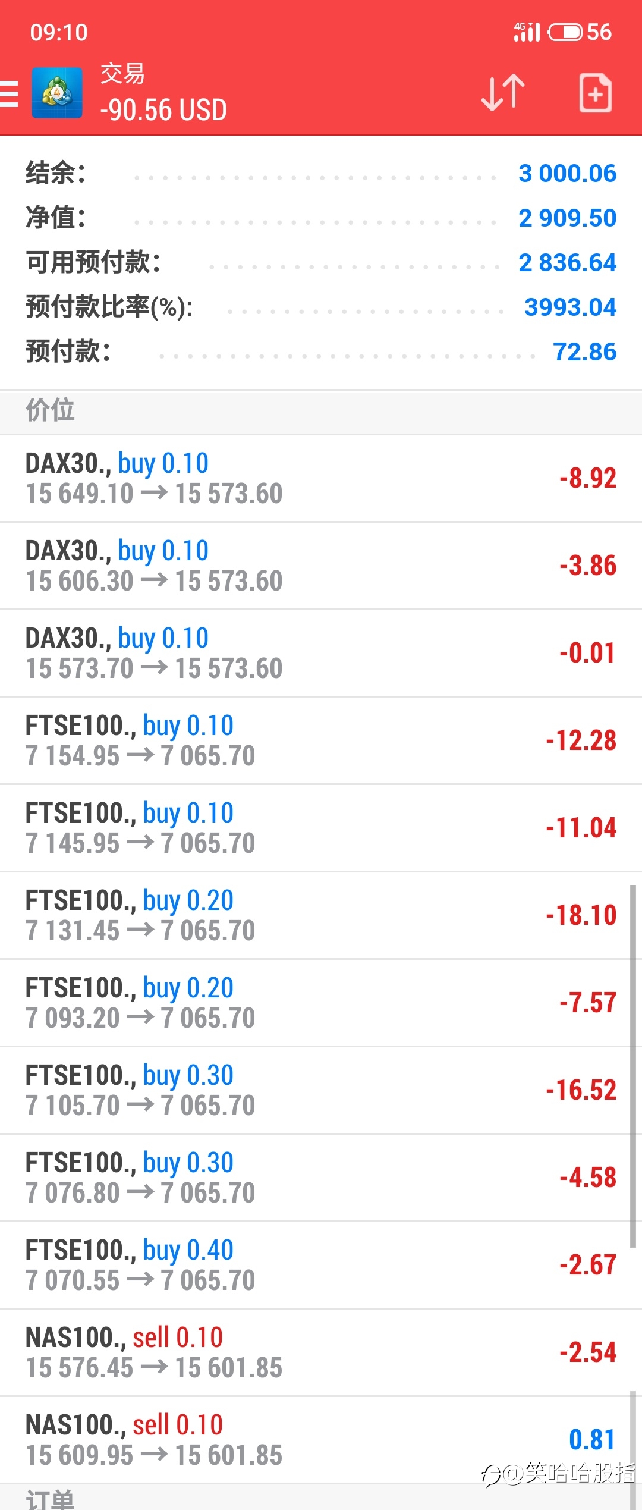Expand the FTSE100 buy 0.20 at 7 131.45

pyautogui.click(x=321, y=916)
